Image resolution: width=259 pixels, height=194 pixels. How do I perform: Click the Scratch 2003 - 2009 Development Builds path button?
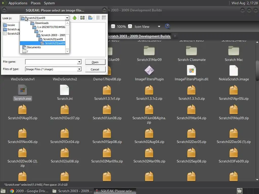point(139,36)
